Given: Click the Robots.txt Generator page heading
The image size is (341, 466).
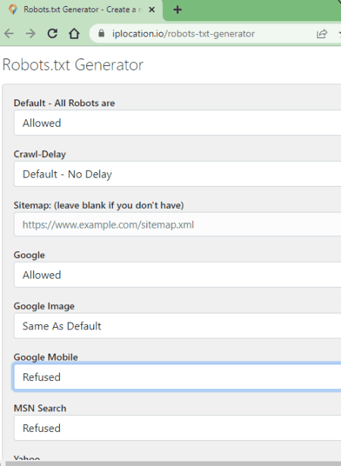Looking at the screenshot, I should 73,65.
